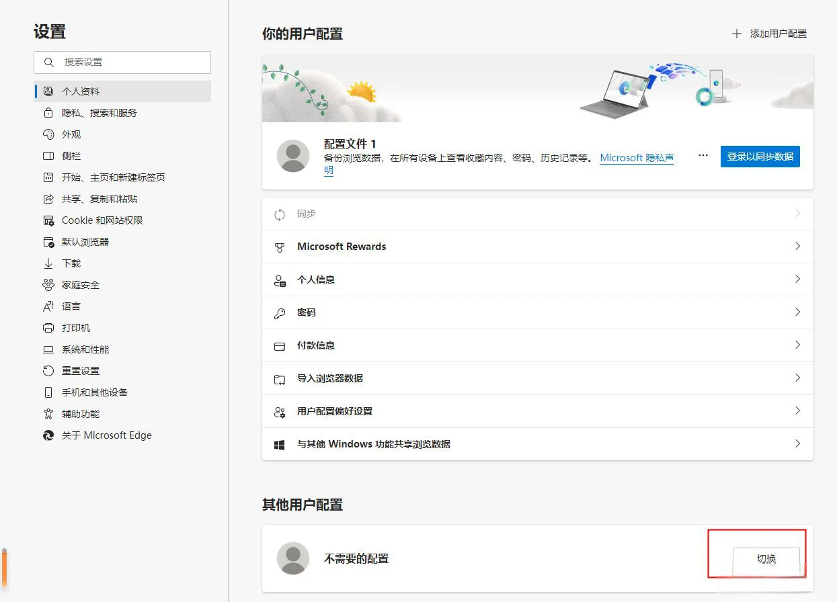Click the profile icon beside 个人资料
Viewport: 837px width, 602px height.
[48, 91]
